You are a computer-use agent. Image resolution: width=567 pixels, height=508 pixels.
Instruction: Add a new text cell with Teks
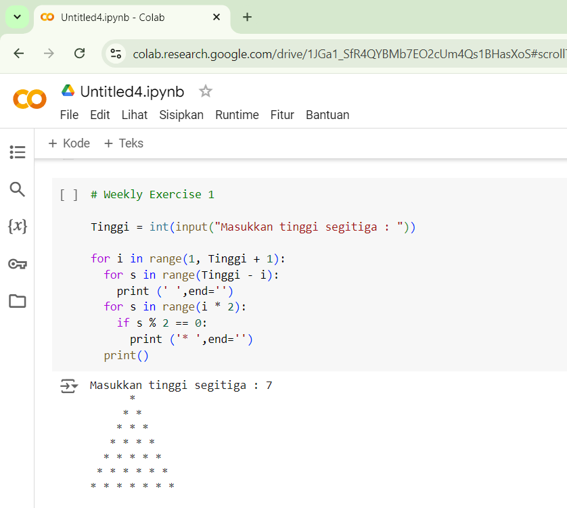(123, 143)
